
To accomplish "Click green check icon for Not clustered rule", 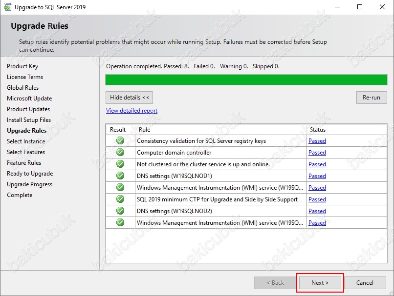I will coord(120,164).
